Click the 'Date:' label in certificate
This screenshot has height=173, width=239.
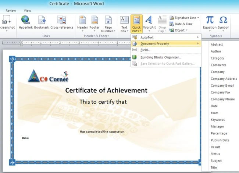click(x=25, y=138)
